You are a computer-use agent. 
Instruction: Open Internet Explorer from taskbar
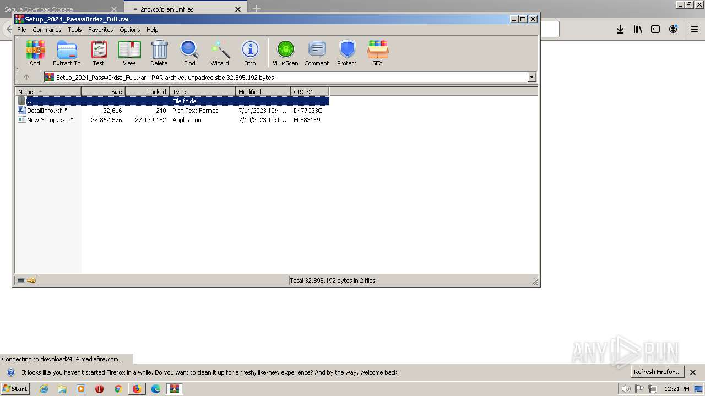click(x=44, y=389)
